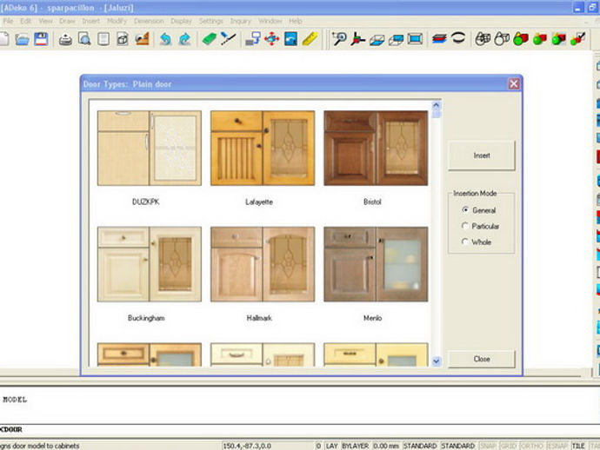Screen dimensions: 600x450
Task: Open the Help menu
Action: click(x=296, y=21)
